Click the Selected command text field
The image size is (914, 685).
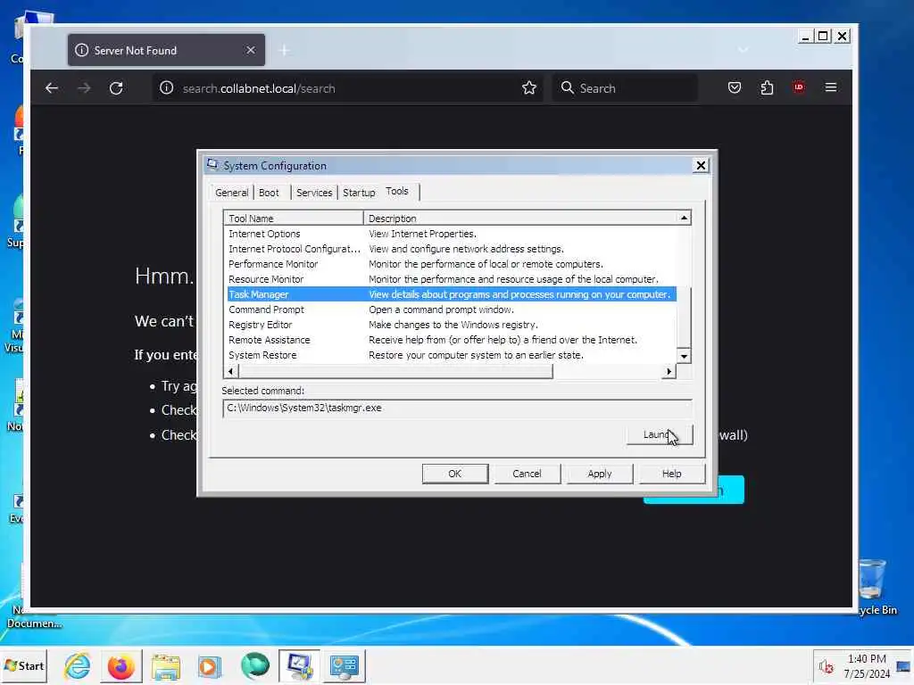457,408
